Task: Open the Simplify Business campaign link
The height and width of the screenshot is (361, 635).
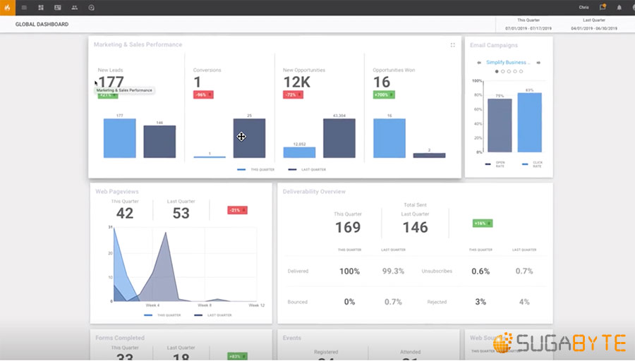Action: tap(508, 62)
